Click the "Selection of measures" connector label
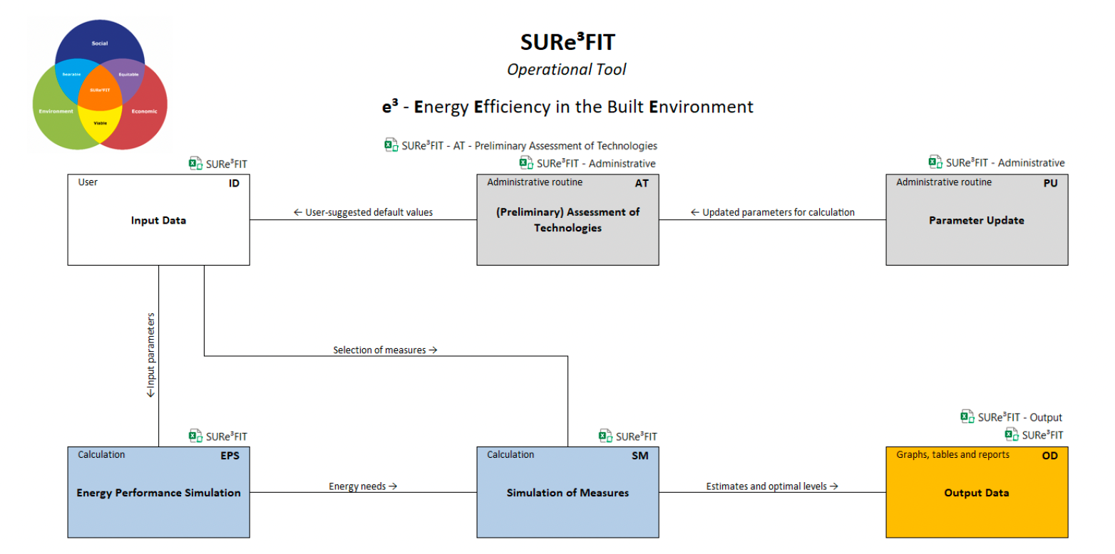The width and height of the screenshot is (1115, 554). (x=385, y=350)
